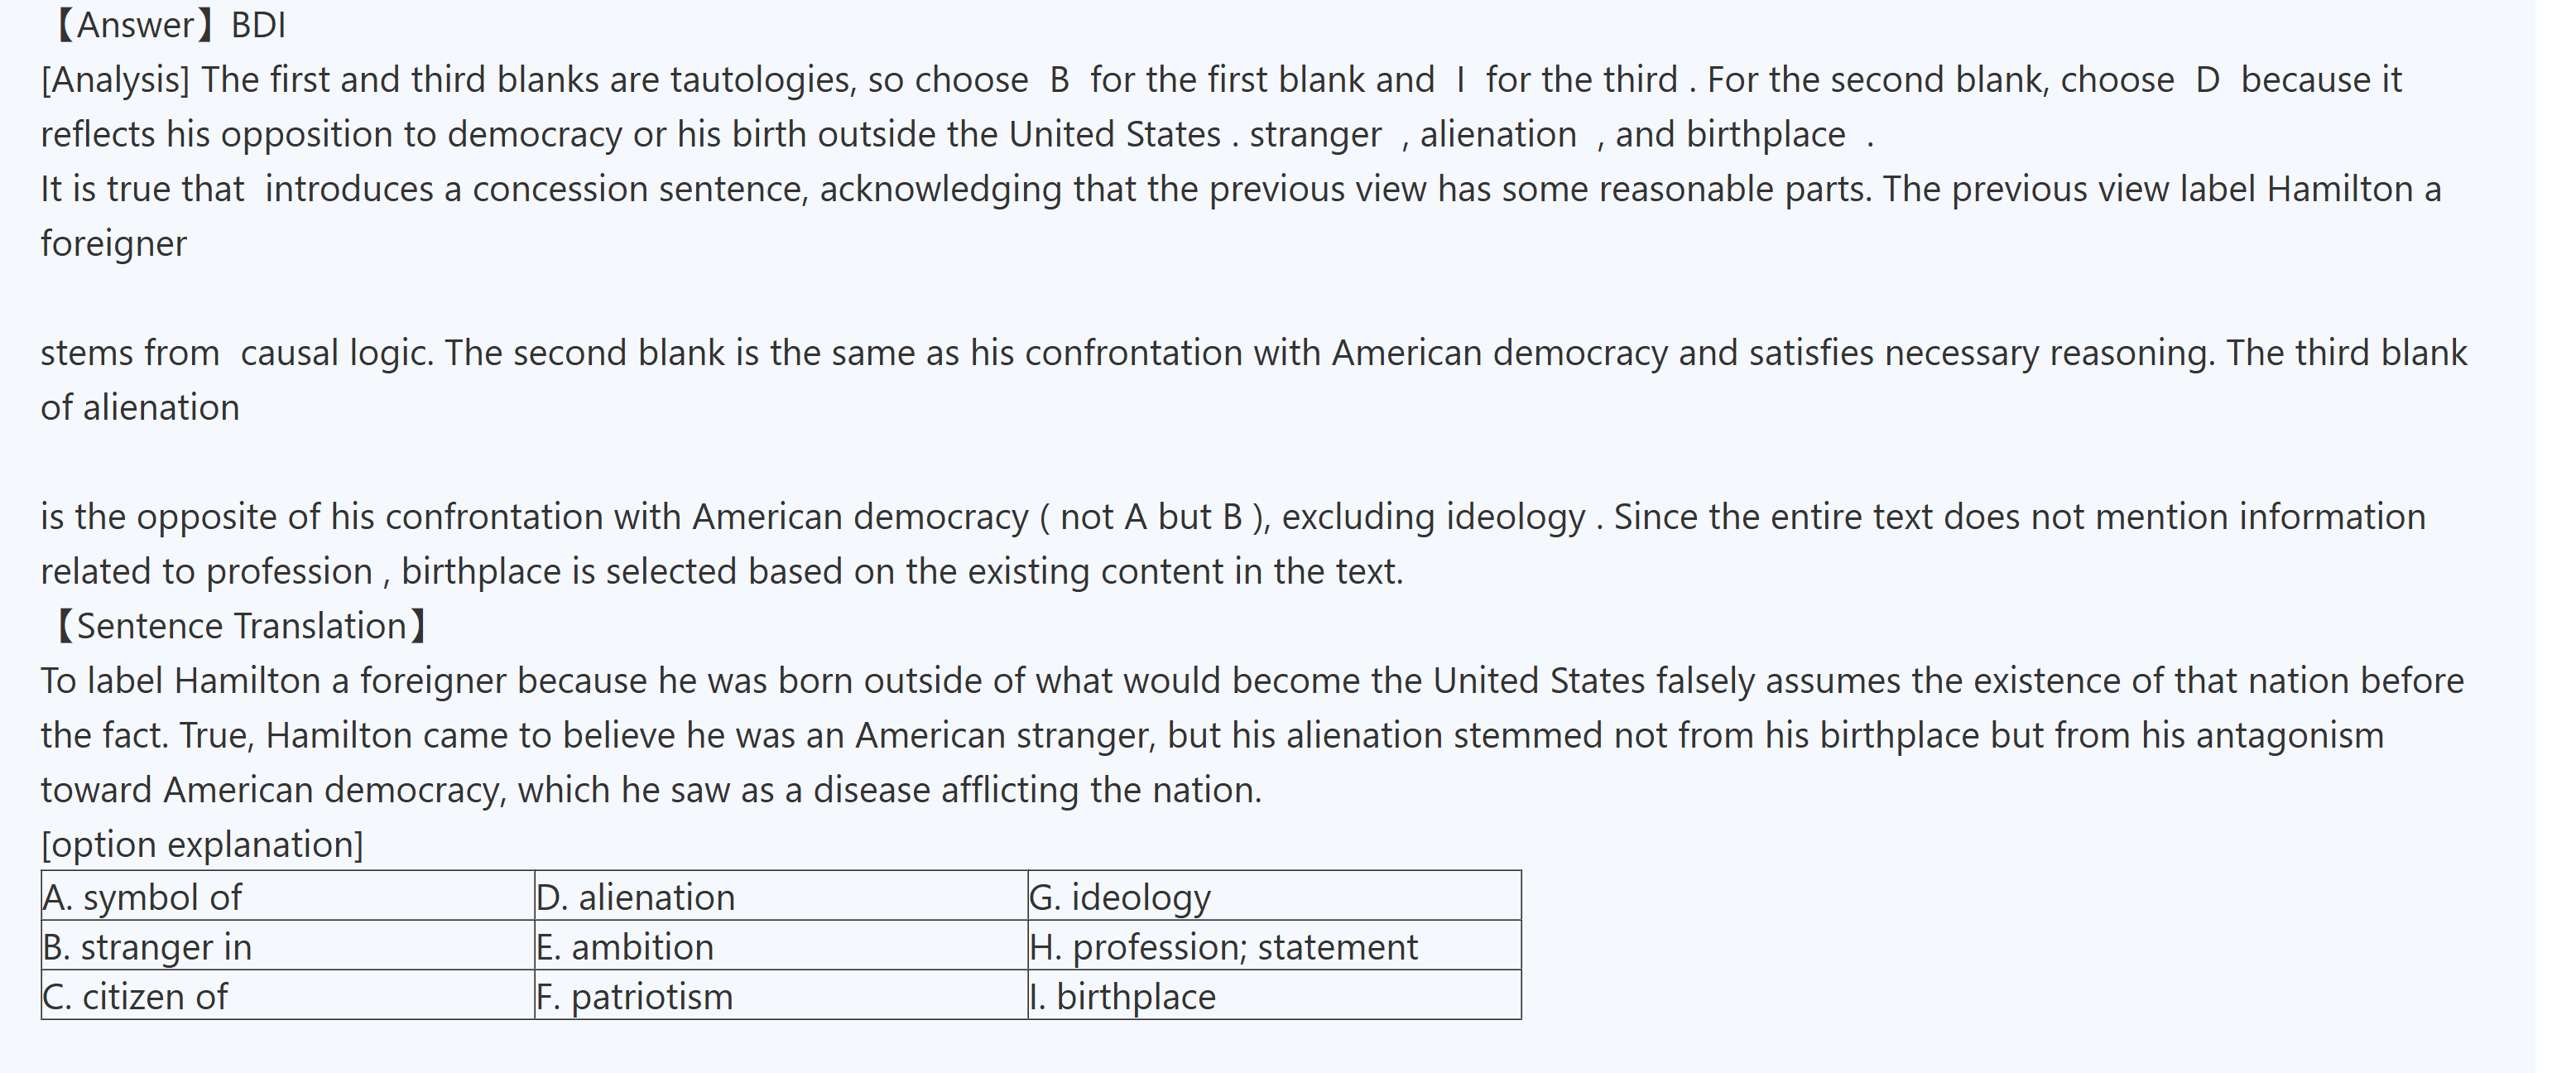Click the standalone word "foreigner"

(x=113, y=244)
